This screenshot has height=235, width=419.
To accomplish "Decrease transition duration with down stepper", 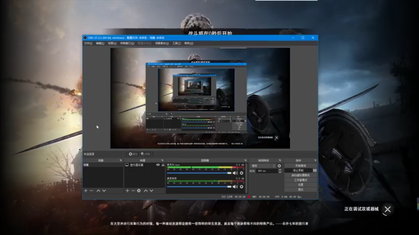I will (x=280, y=172).
